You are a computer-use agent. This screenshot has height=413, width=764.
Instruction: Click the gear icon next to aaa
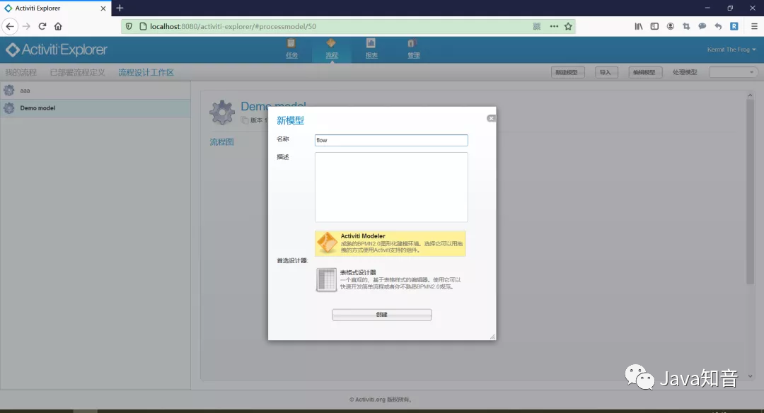click(8, 90)
